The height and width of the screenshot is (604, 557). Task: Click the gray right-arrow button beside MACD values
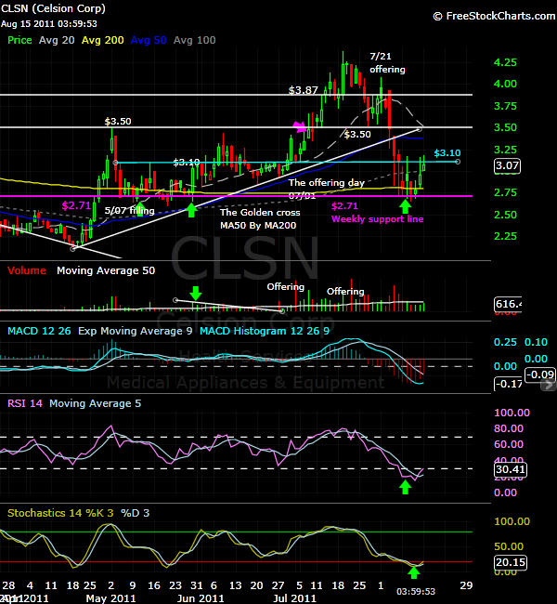[x=548, y=385]
